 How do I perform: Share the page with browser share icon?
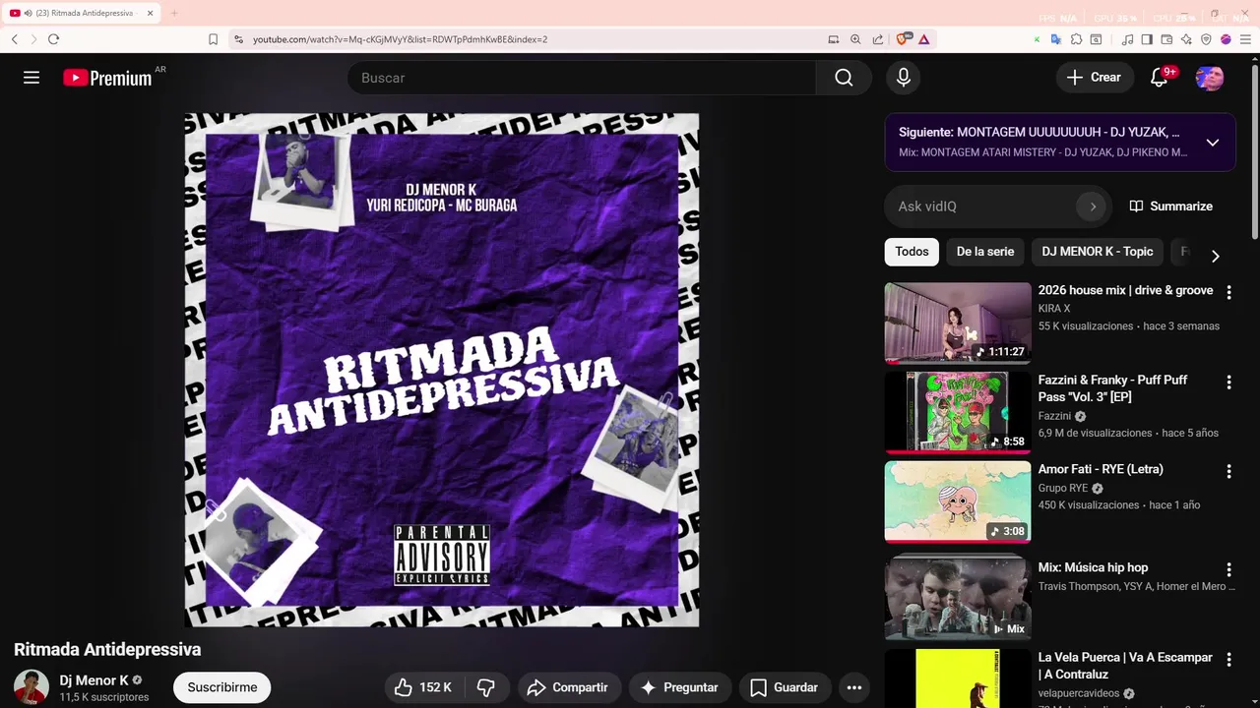click(x=877, y=39)
